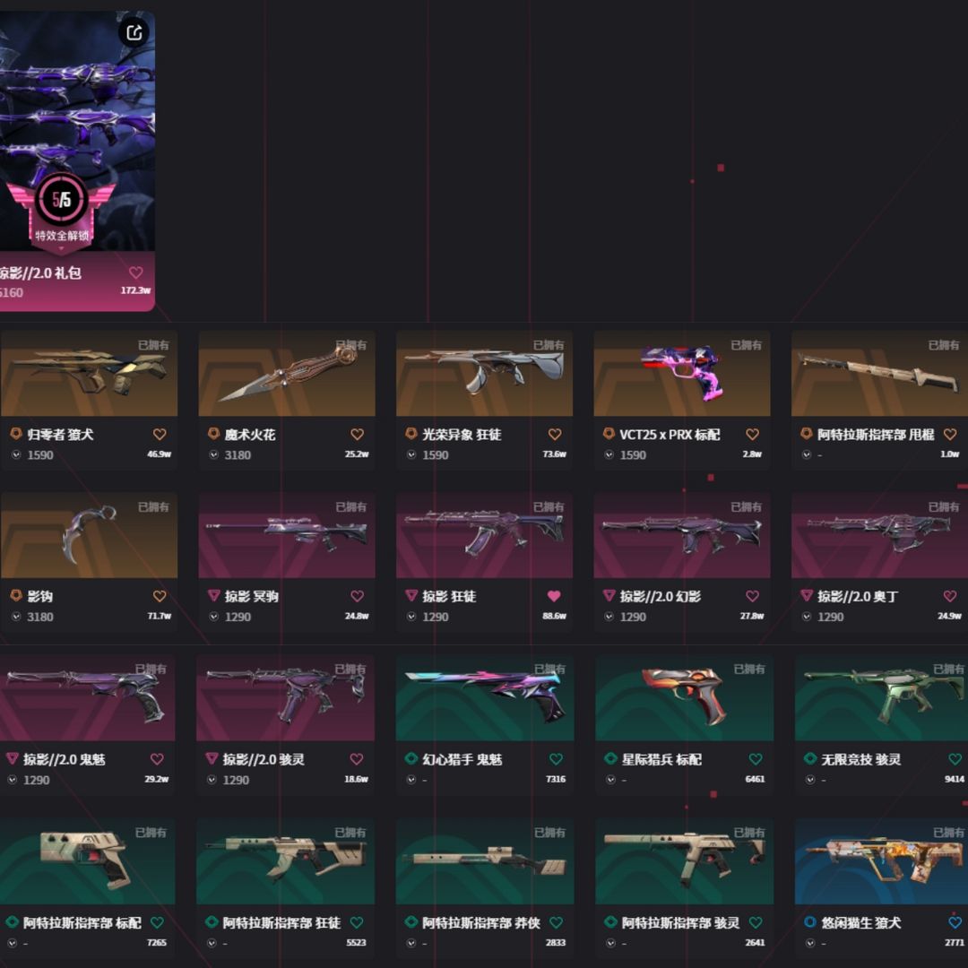The width and height of the screenshot is (968, 968).
Task: Unfavorite the 掠影 狂徒 filled pink heart
Action: tap(555, 596)
